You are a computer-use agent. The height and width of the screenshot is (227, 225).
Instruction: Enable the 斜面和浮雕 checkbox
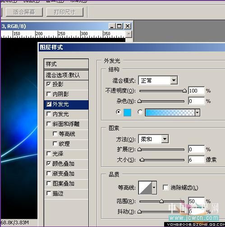click(x=49, y=124)
